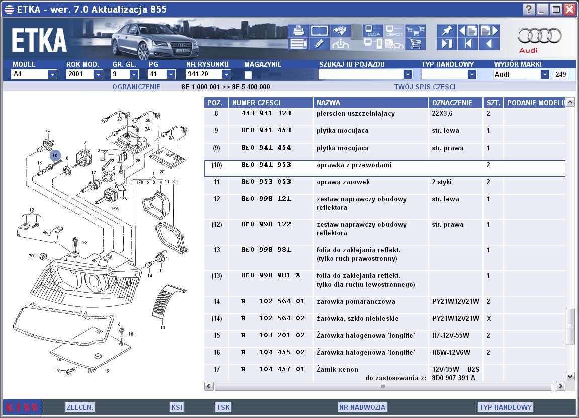Go to previous page document icon

click(x=468, y=31)
